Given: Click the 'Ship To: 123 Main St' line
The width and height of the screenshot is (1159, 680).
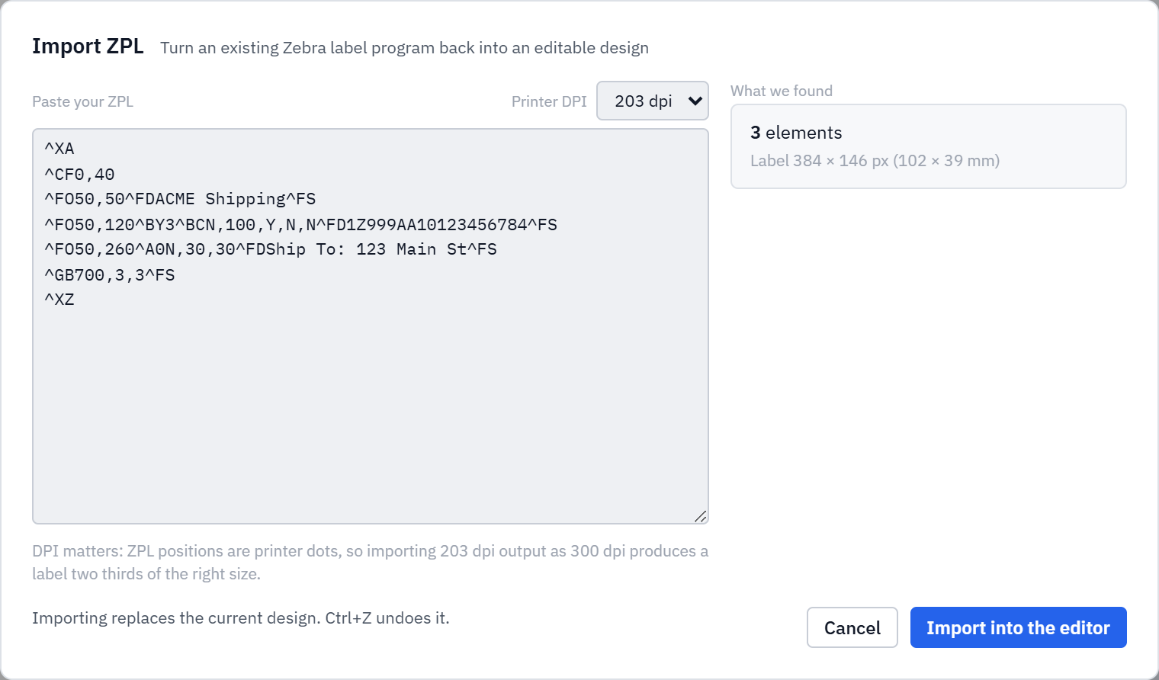Looking at the screenshot, I should [271, 249].
